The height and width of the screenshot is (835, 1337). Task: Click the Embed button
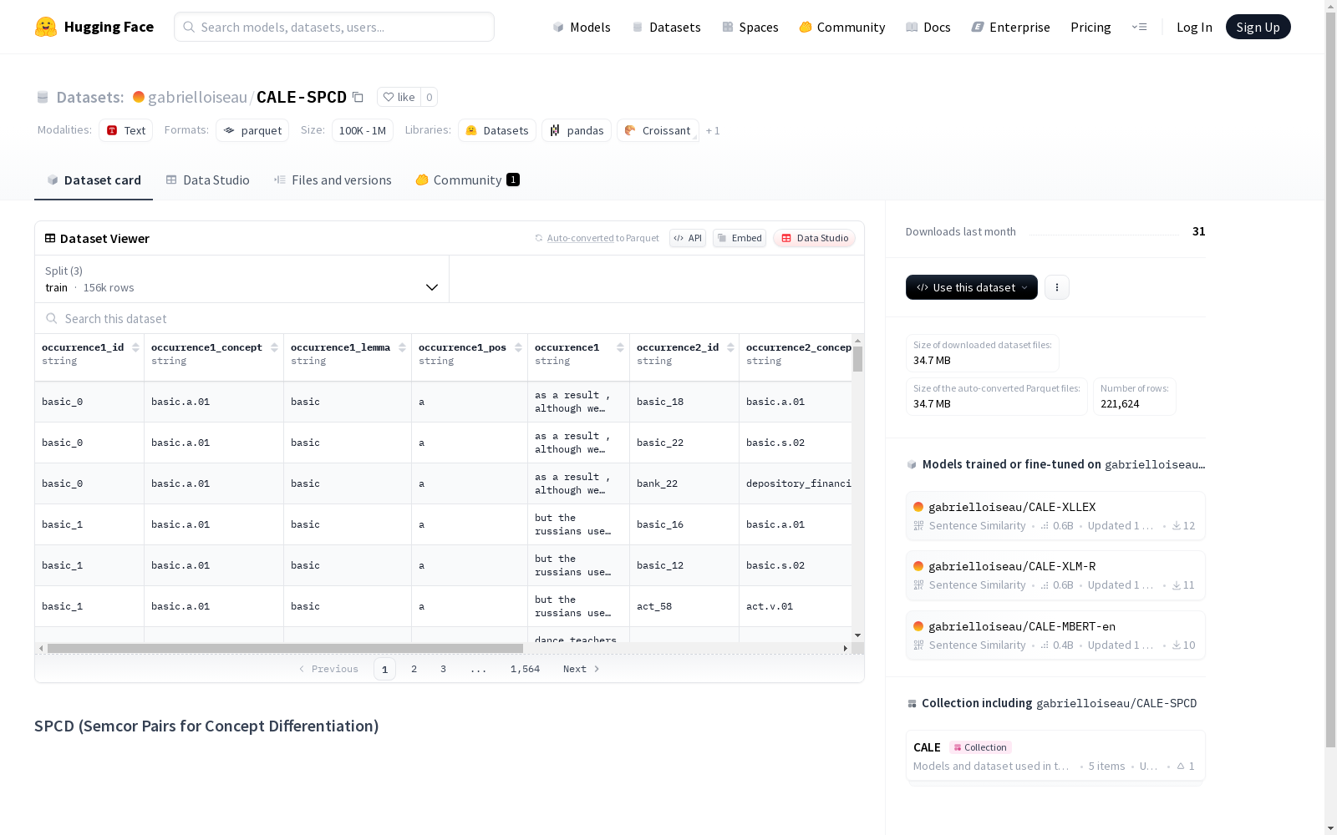point(740,238)
